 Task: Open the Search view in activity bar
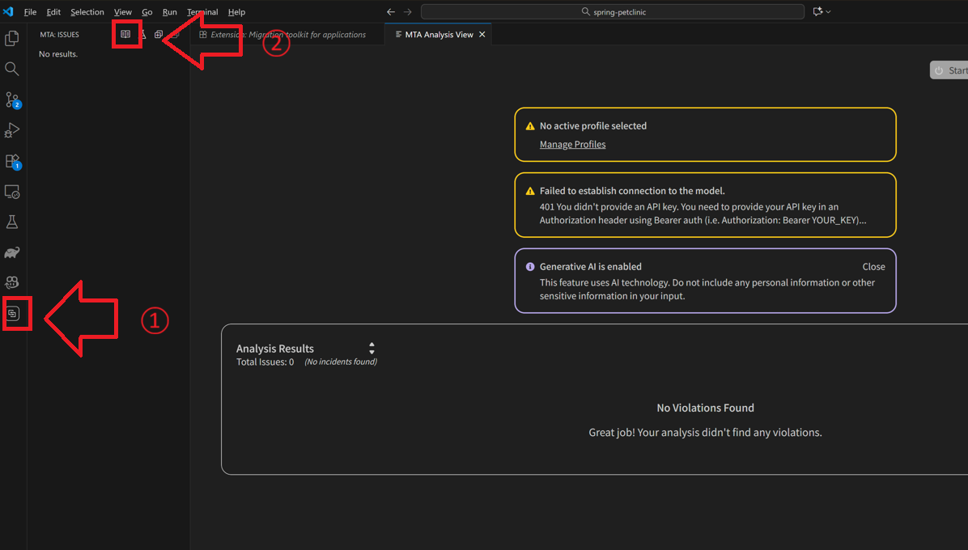[x=11, y=69]
